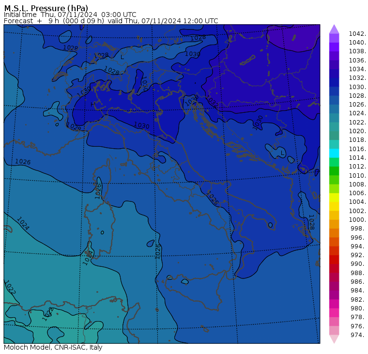The height and width of the screenshot is (354, 368).
Task: Click the '1018.' colorbar label
Action: tap(357, 139)
